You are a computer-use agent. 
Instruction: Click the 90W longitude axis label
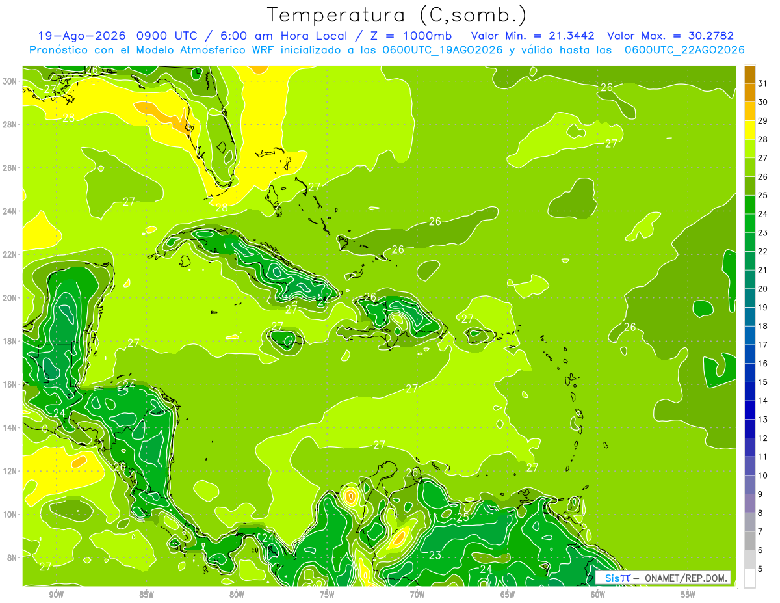(x=57, y=594)
